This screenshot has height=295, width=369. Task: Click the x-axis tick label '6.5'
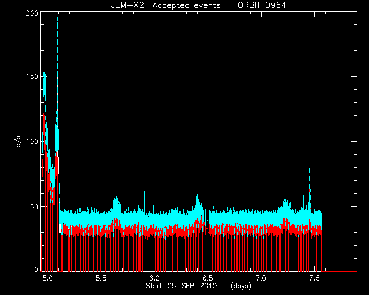[x=208, y=278]
